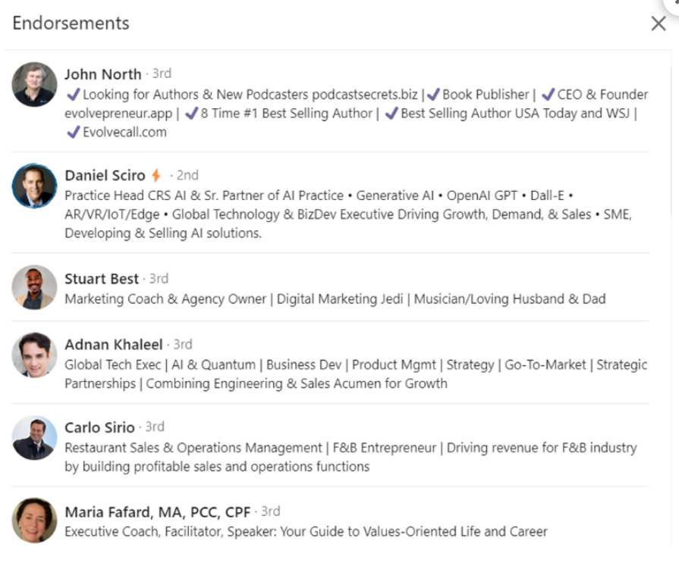679x569 pixels.
Task: Click the Stuart Best name link
Action: 102,279
